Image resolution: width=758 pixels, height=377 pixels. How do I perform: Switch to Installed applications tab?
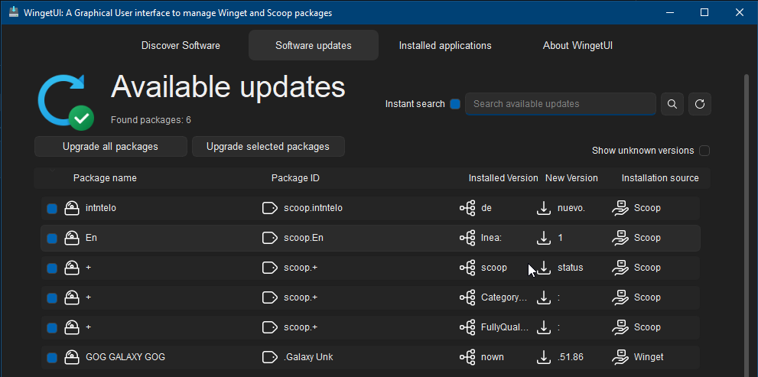[445, 46]
